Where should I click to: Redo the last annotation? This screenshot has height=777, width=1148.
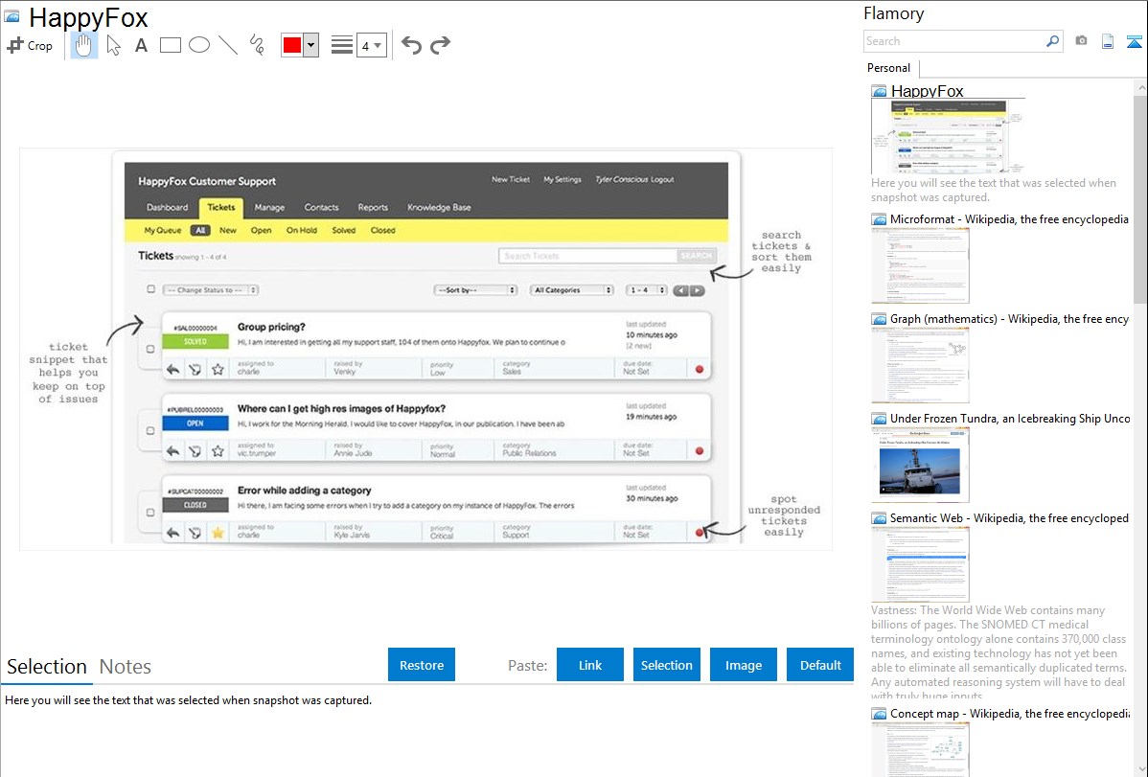tap(440, 45)
